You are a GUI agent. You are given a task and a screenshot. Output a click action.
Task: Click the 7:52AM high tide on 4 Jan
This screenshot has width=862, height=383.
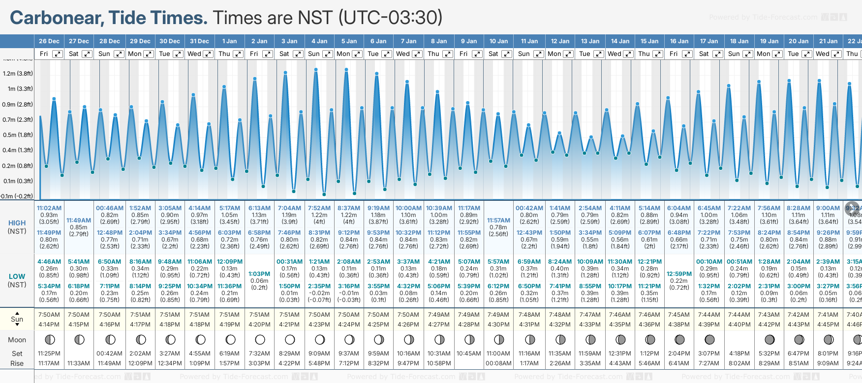click(319, 208)
